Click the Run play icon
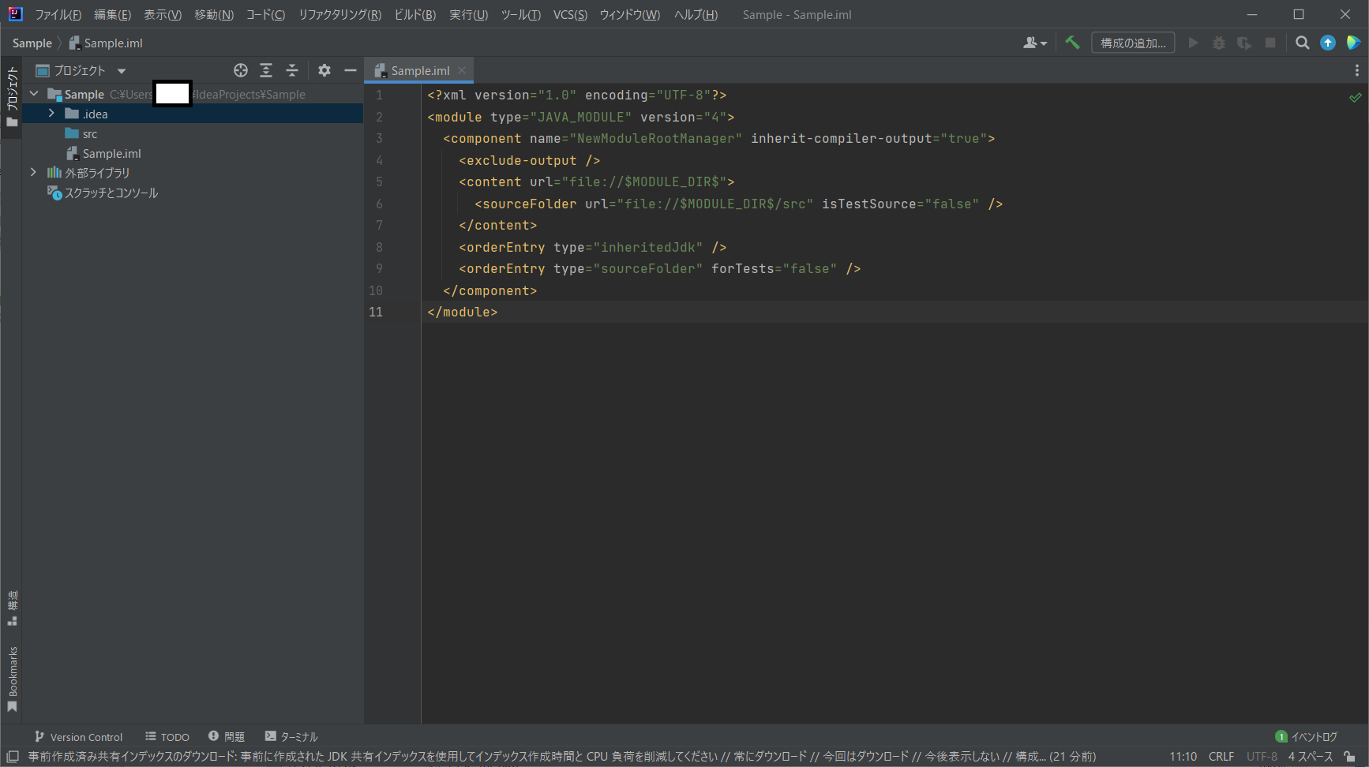The height and width of the screenshot is (767, 1369). coord(1193,43)
